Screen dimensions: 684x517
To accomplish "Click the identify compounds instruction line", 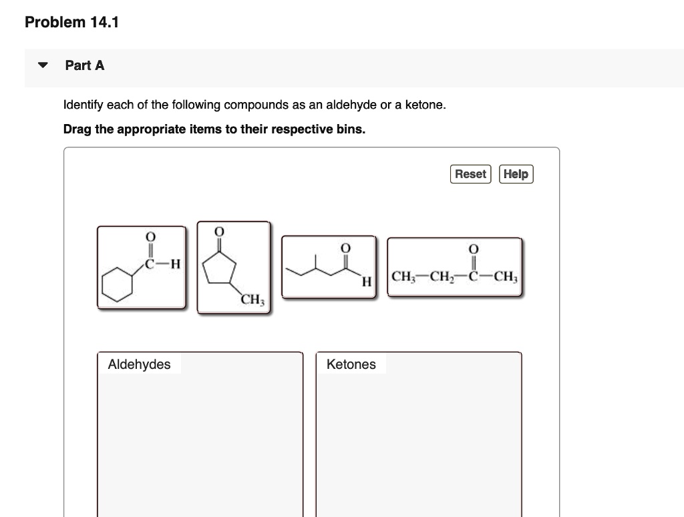I will pos(254,105).
